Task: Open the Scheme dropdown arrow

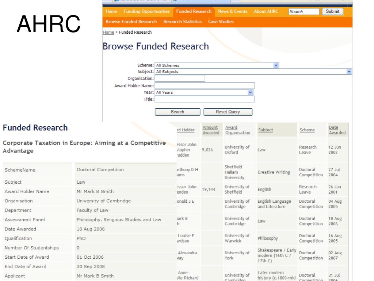Action: tap(276, 65)
